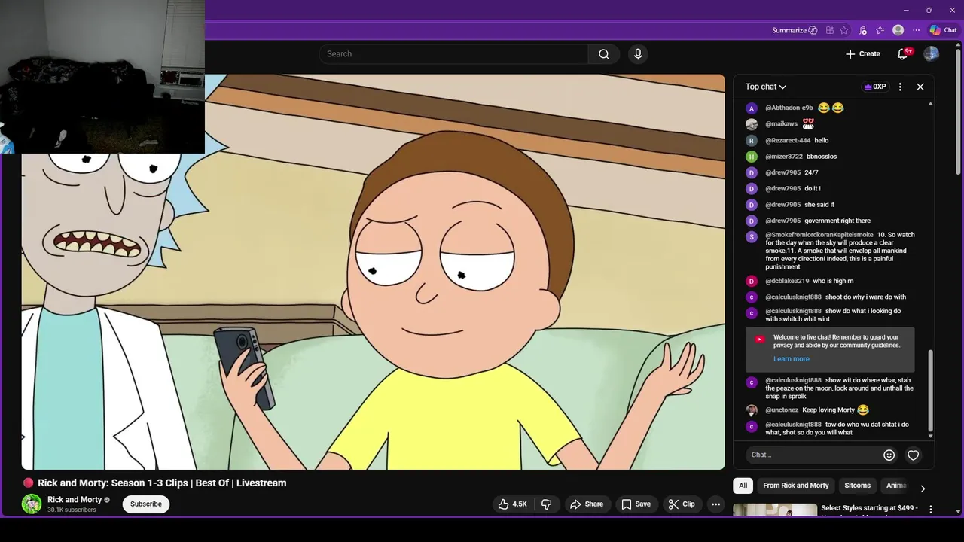Open the browser media control music icon

[x=862, y=30]
